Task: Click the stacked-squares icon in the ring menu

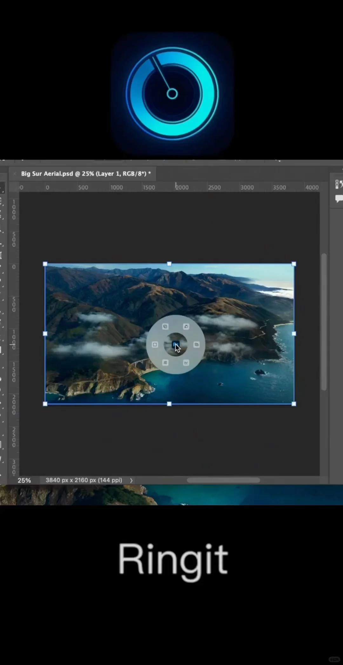Action: click(x=165, y=326)
